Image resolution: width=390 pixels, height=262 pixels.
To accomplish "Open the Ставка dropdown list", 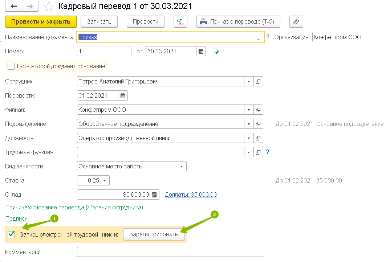I will [105, 181].
